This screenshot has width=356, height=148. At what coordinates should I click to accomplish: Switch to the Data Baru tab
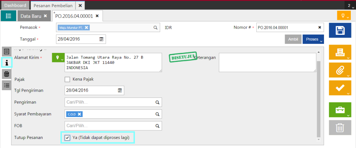(x=31, y=16)
